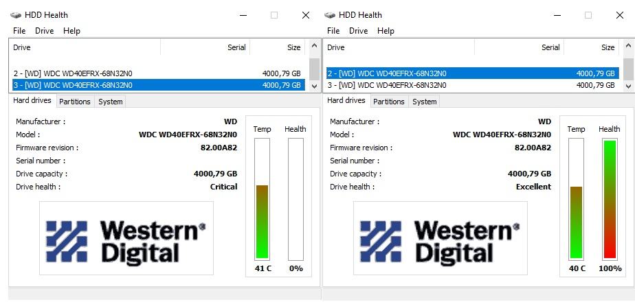
Task: Click the 41 C temperature bar in left window
Action: 262,199
